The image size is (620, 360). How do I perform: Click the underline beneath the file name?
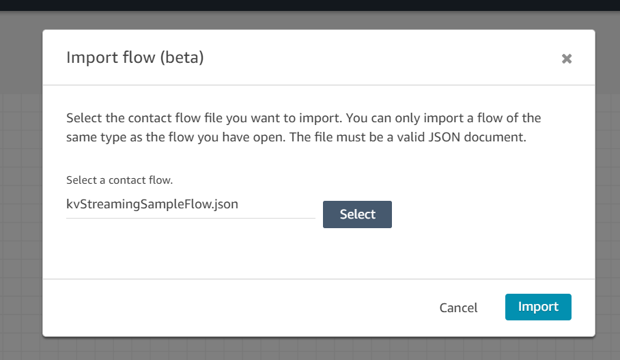tap(191, 218)
